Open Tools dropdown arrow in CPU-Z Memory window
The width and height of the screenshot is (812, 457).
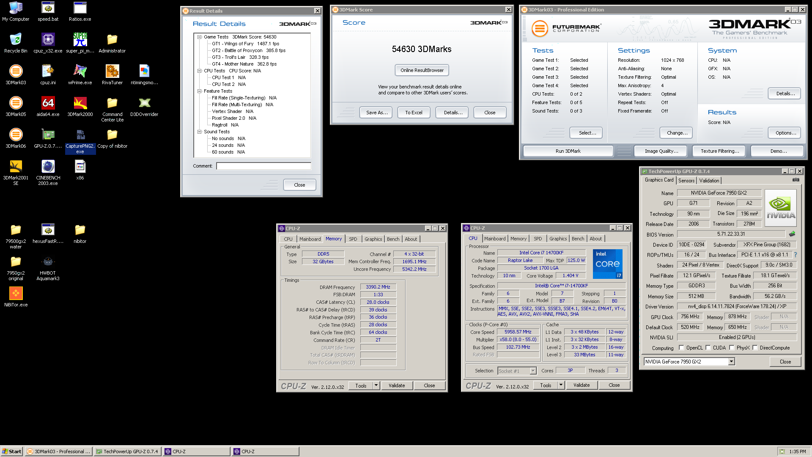[x=376, y=385]
